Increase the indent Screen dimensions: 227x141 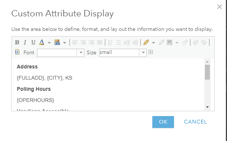pyautogui.click(x=127, y=42)
